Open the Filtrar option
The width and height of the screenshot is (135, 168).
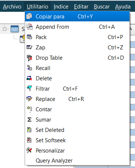pos(77,89)
